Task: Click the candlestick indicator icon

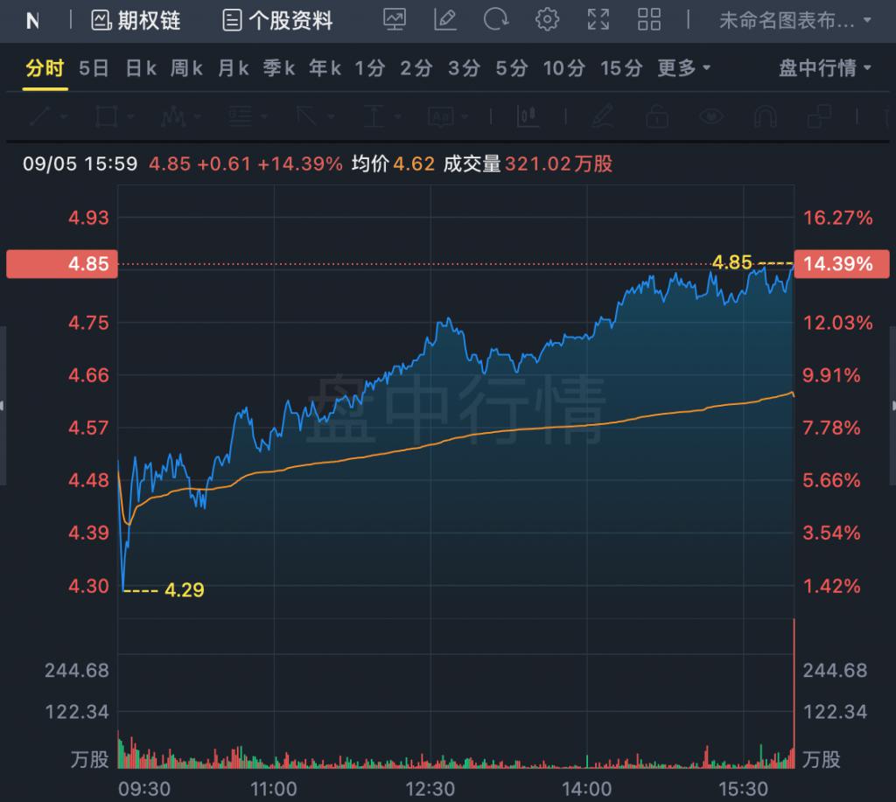Action: [x=528, y=115]
